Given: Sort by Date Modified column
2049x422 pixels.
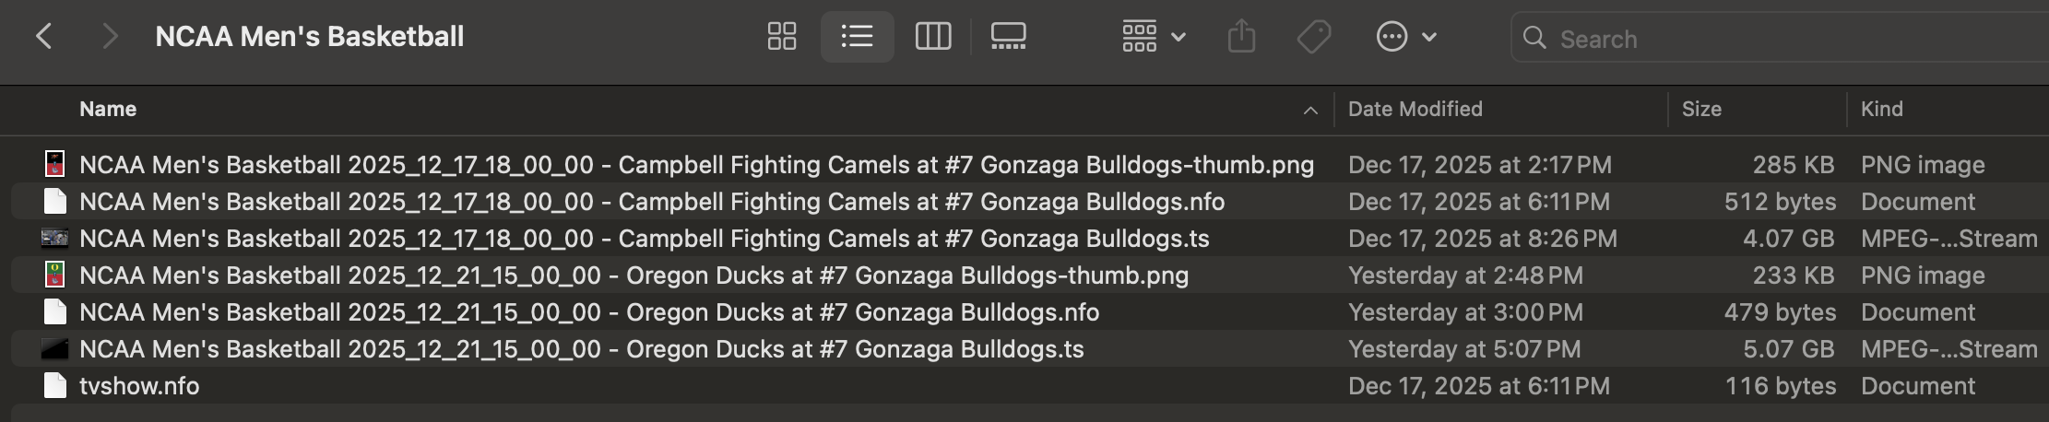Looking at the screenshot, I should click(1415, 109).
